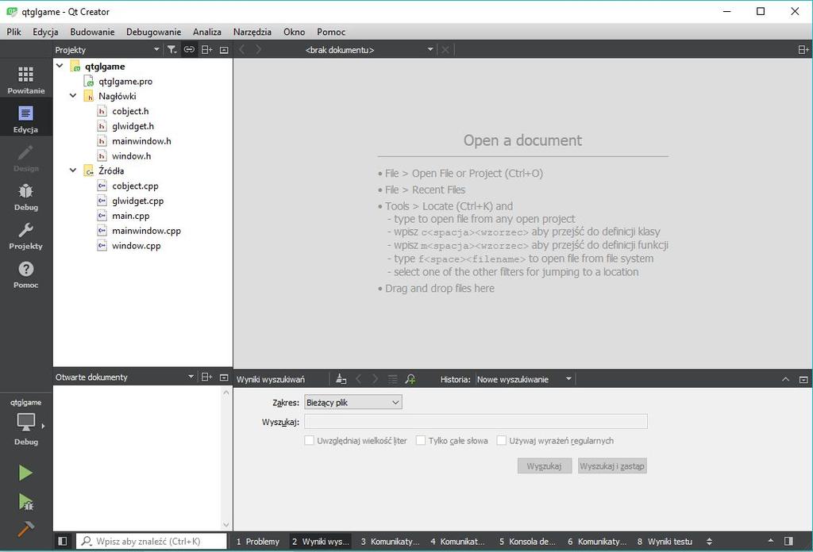813x552 pixels.
Task: Enable Używaj wyrażeń regularnych checkbox
Action: click(502, 440)
